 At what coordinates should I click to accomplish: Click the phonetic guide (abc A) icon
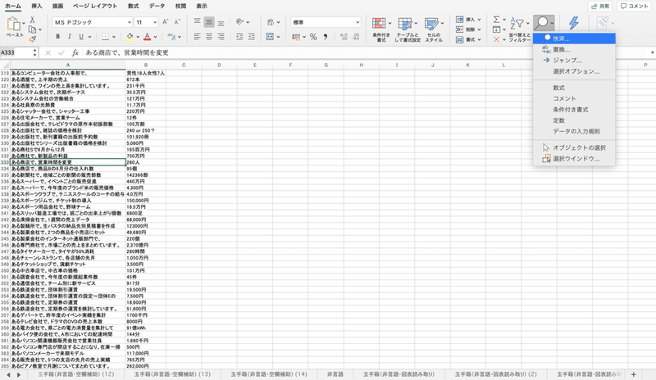tap(171, 37)
